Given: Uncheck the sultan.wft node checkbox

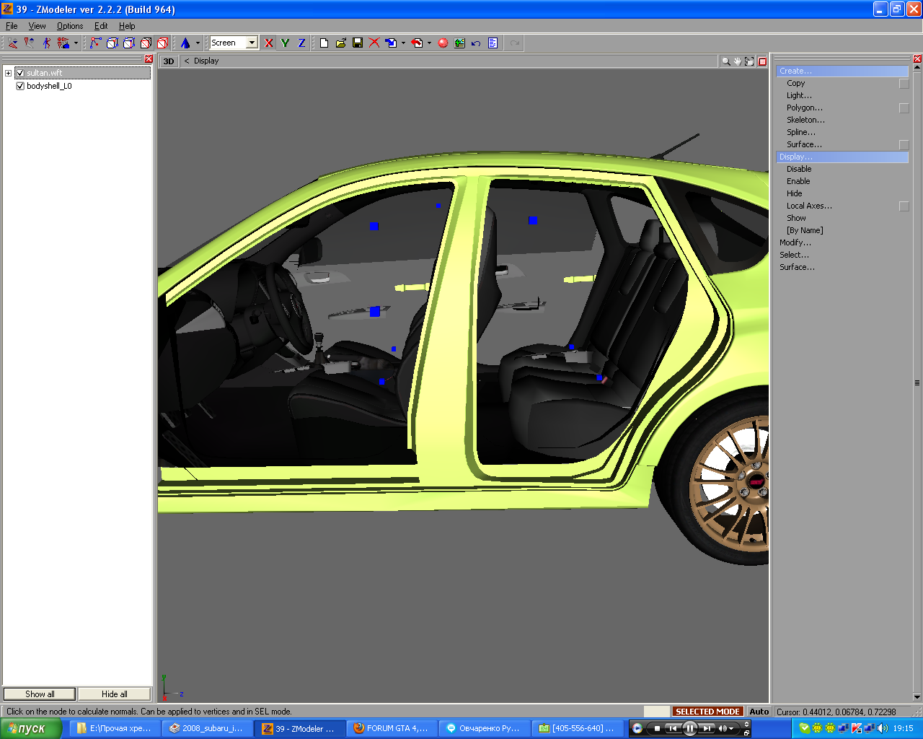Looking at the screenshot, I should 20,73.
